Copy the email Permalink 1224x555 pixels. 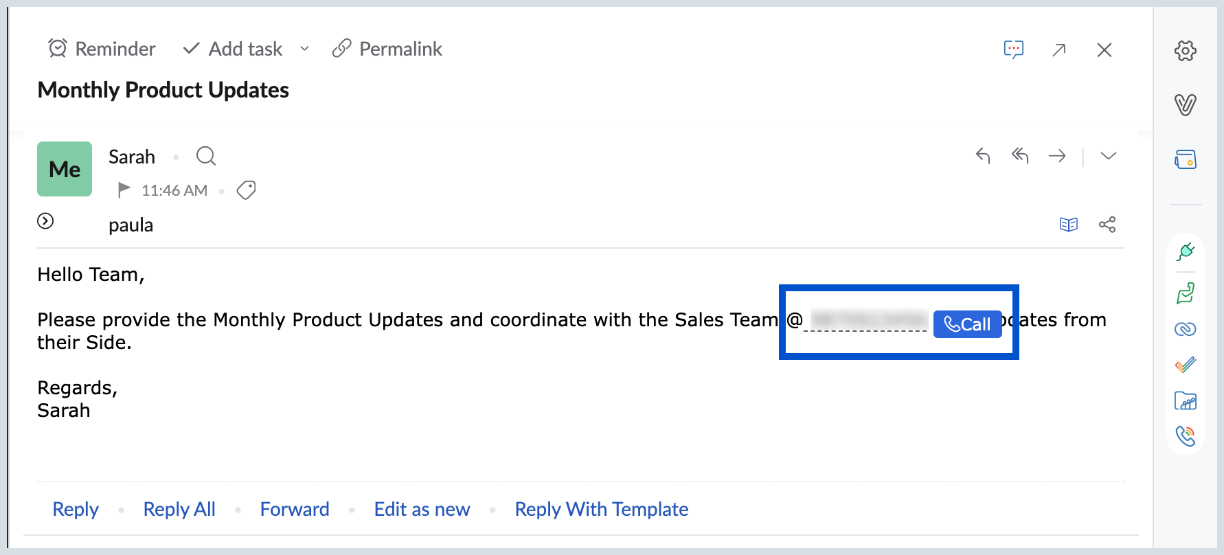pyautogui.click(x=387, y=49)
